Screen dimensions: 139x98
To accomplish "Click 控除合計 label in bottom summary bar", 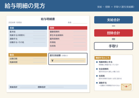I will pyautogui.click(x=42, y=87).
